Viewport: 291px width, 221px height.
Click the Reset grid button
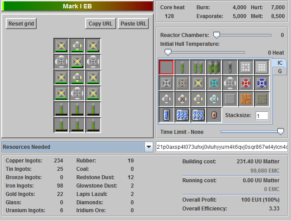click(21, 23)
